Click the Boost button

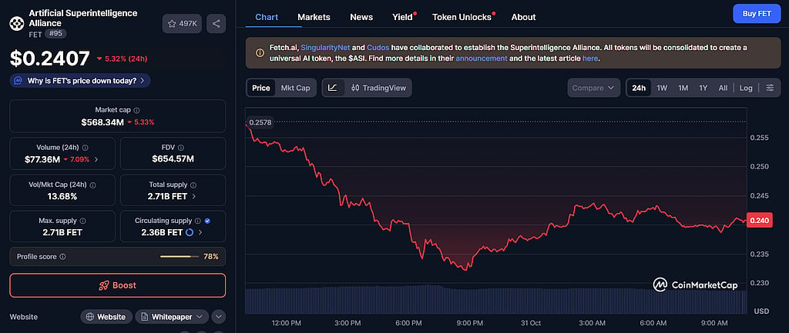pos(118,285)
